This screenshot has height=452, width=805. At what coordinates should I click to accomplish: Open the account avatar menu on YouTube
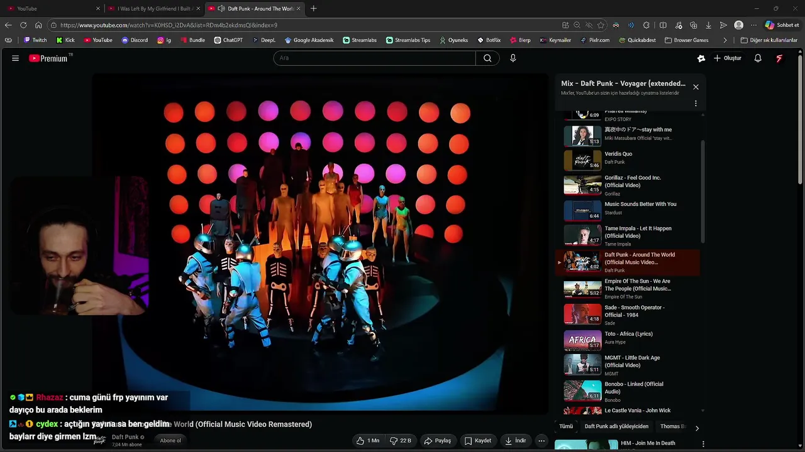click(x=779, y=58)
